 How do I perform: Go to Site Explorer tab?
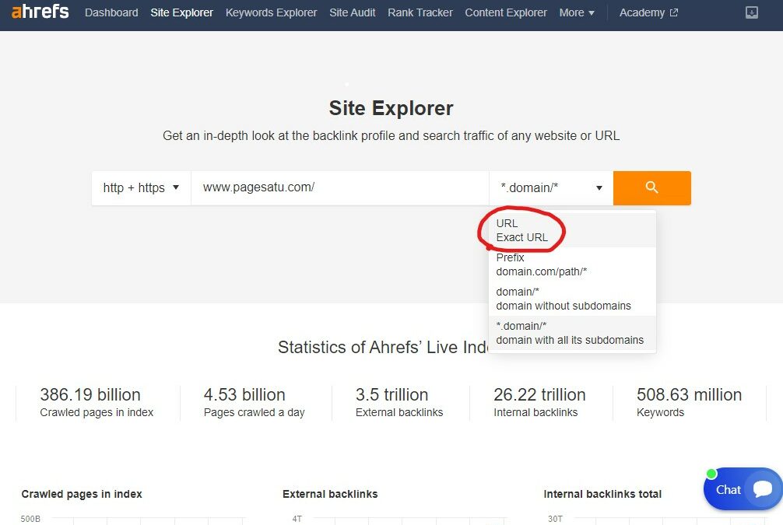(x=182, y=12)
